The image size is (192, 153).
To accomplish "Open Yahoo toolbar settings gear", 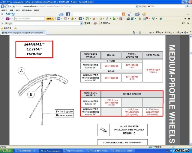I will click(x=189, y=19).
